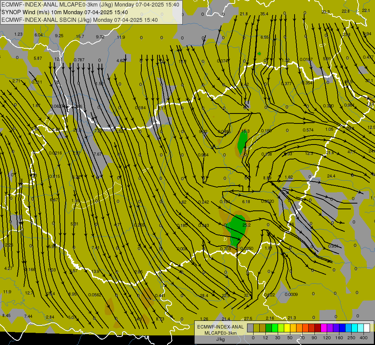Click the '13.9' value on the map
Viewport: 375px width, 345px height.
[95, 271]
